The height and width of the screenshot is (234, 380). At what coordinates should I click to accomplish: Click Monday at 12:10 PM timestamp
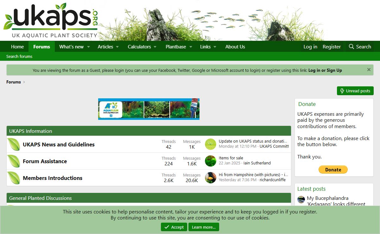point(237,146)
